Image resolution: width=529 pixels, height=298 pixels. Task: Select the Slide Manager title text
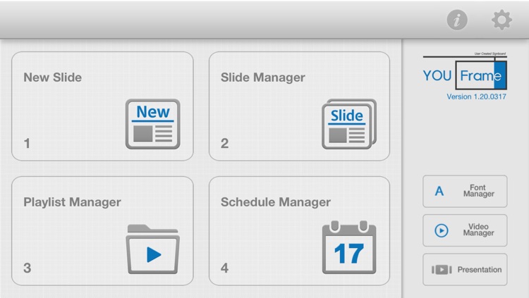(x=263, y=77)
